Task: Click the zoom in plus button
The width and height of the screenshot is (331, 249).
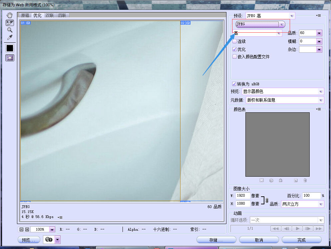Action: (27, 229)
